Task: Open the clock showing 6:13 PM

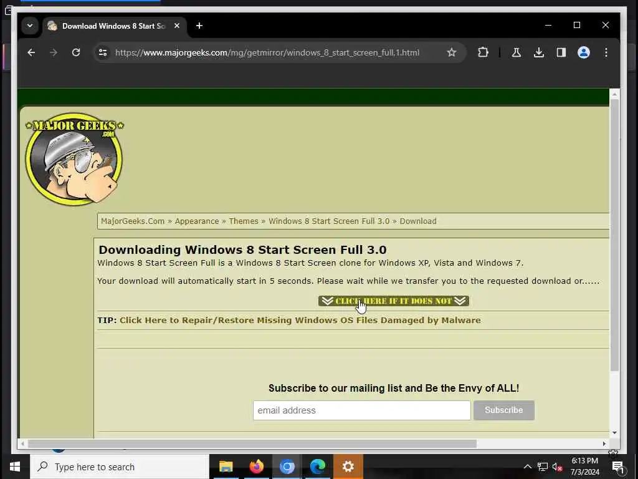Action: [584, 467]
